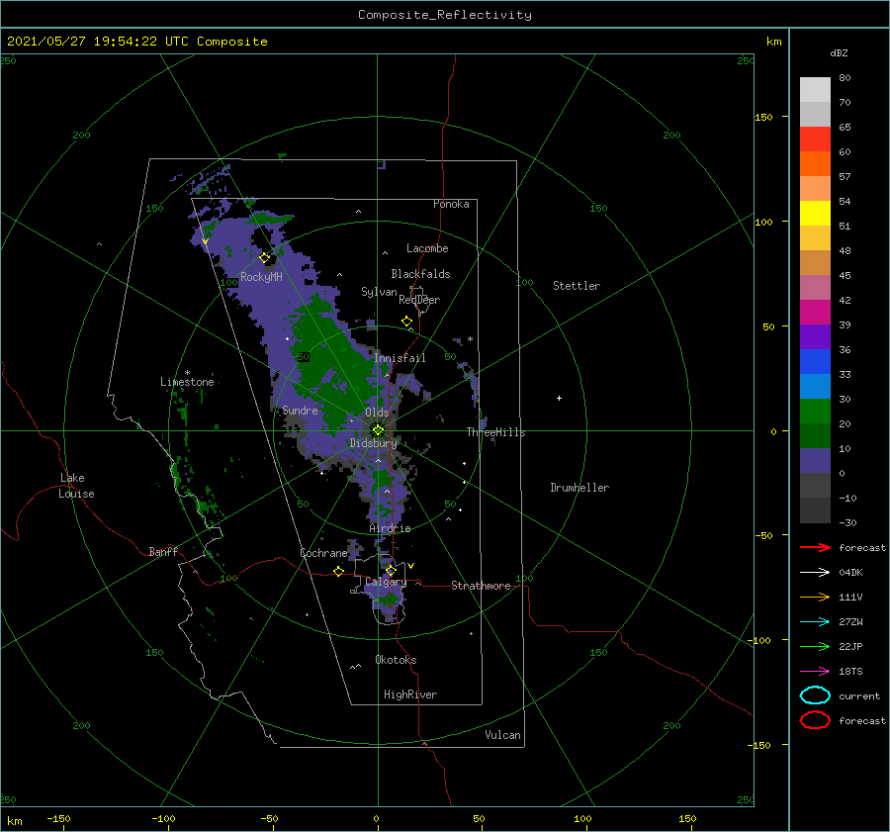Click the Ponoka city label
The height and width of the screenshot is (832, 890).
[x=451, y=204]
